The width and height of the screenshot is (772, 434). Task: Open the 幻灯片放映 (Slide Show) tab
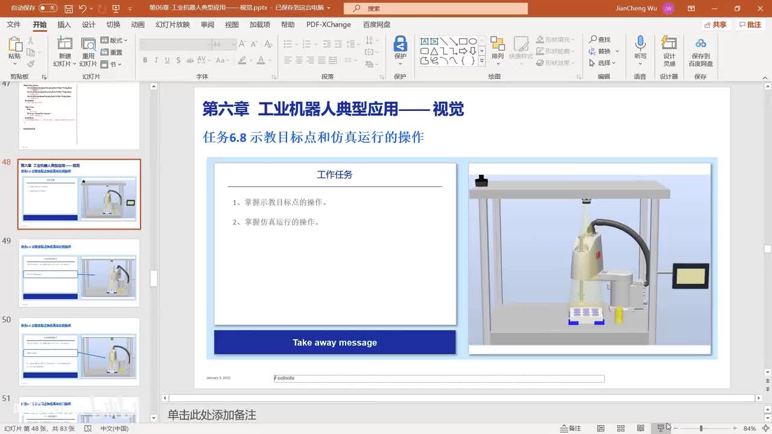point(172,25)
